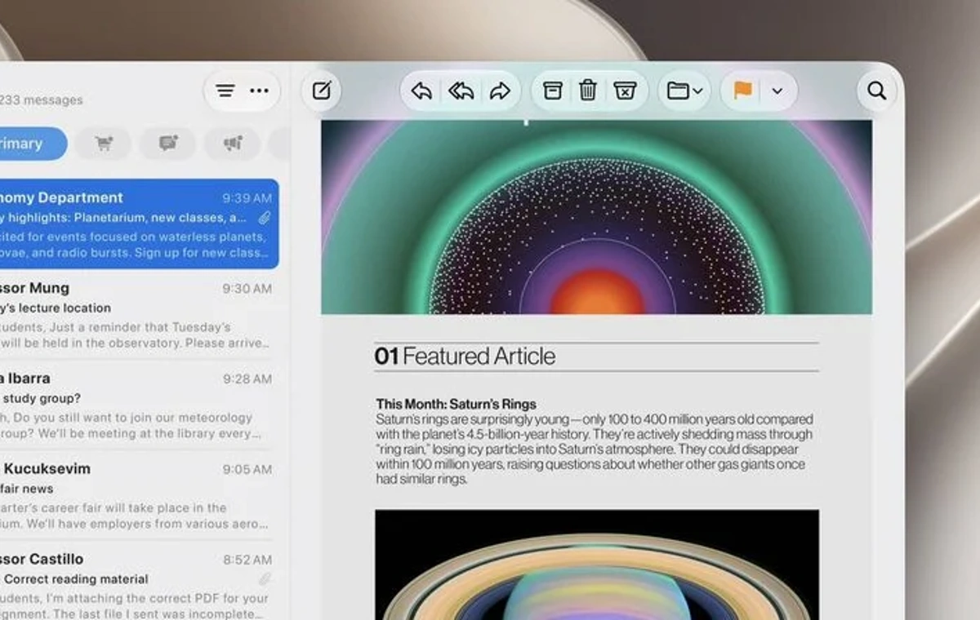Move message to trash
Screen dimensions: 980x620
click(588, 91)
